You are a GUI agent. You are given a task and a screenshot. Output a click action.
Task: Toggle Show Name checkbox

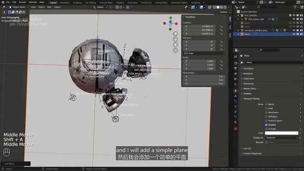[x=266, y=104]
